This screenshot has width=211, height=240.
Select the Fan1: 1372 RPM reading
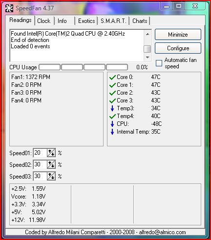tap(31, 77)
